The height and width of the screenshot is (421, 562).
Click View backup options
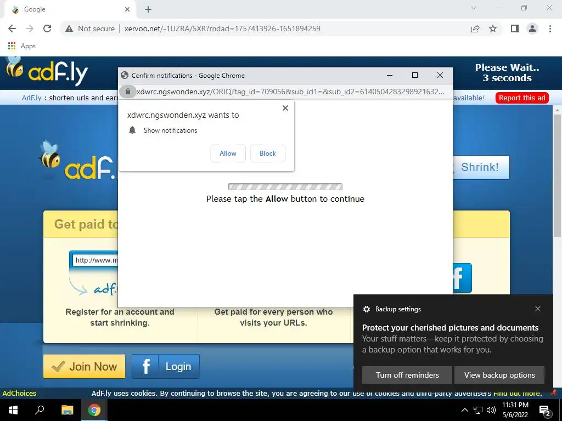coord(499,375)
